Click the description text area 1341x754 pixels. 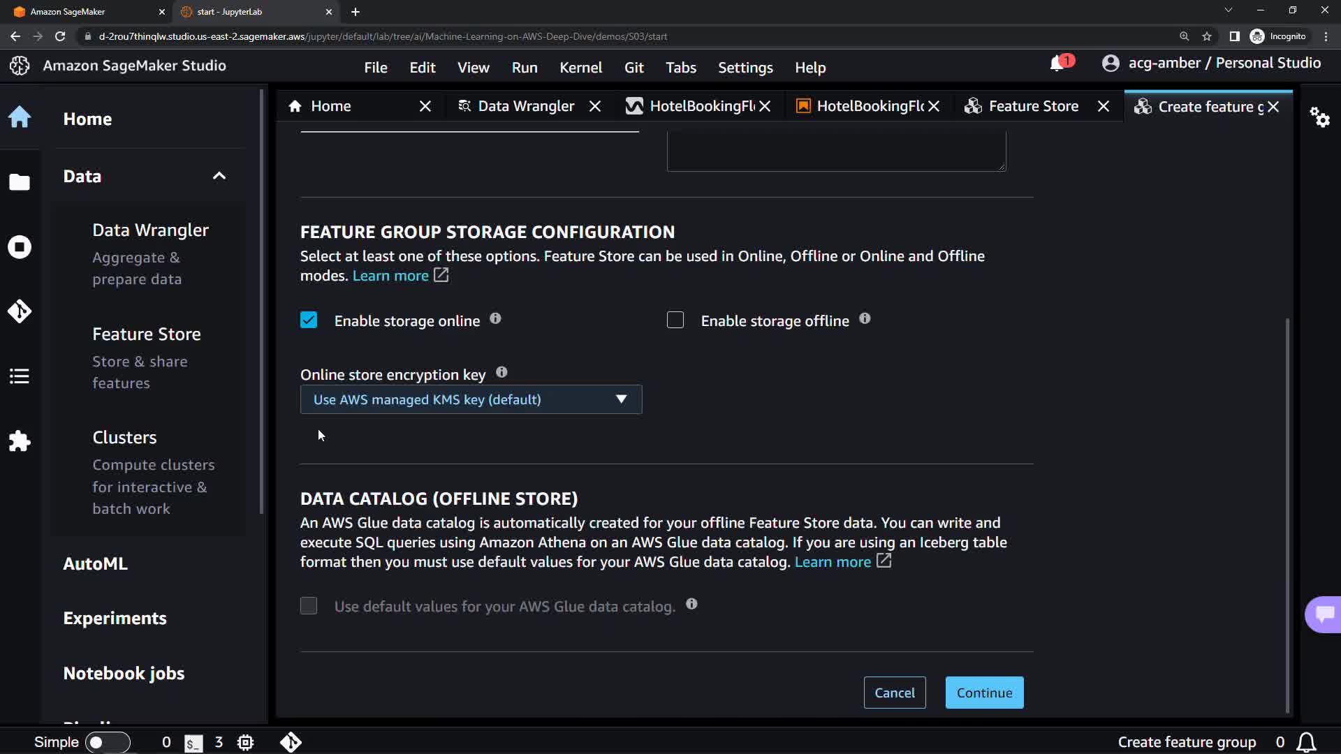[x=836, y=150]
